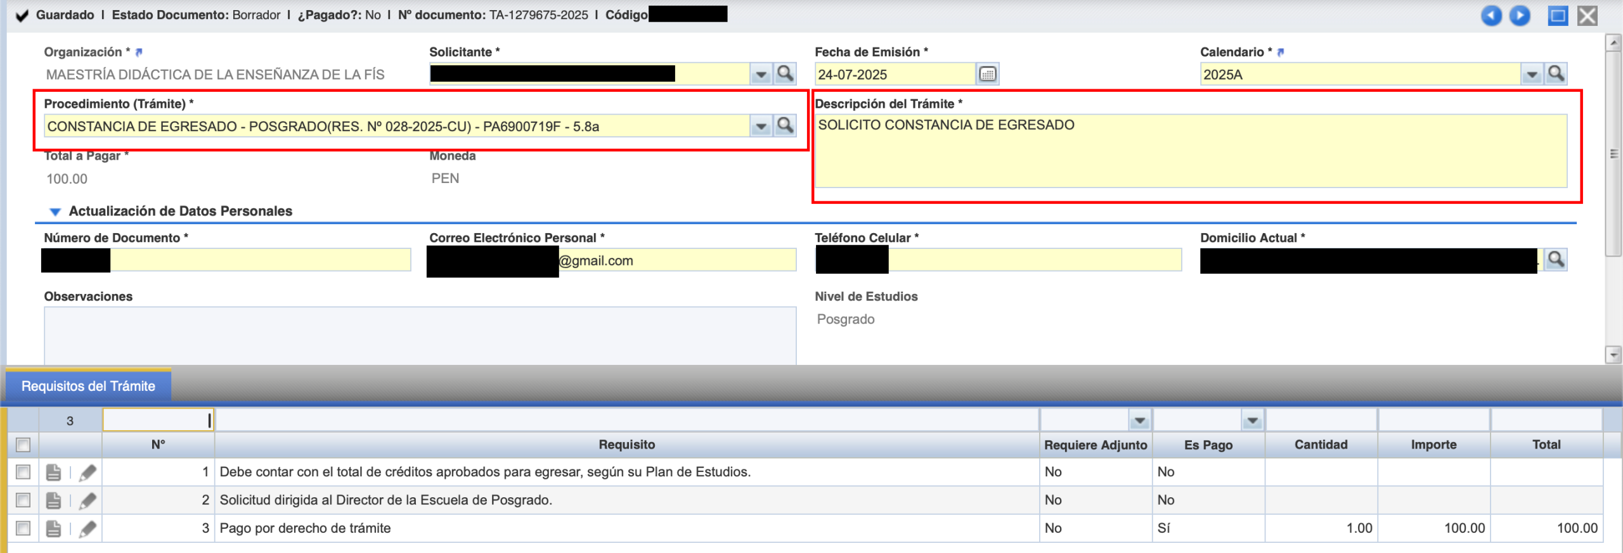1623x553 pixels.
Task: Open the Calendario dropdown list
Action: (x=1531, y=75)
